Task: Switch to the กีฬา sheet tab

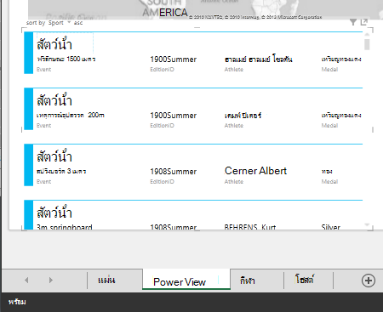Action: [248, 281]
